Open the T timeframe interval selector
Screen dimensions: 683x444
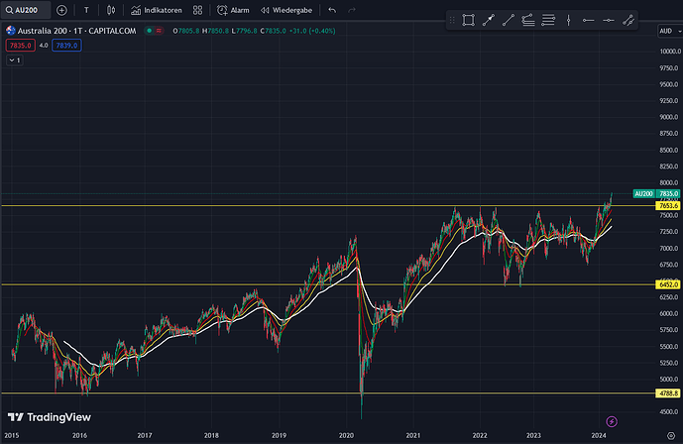tap(86, 10)
